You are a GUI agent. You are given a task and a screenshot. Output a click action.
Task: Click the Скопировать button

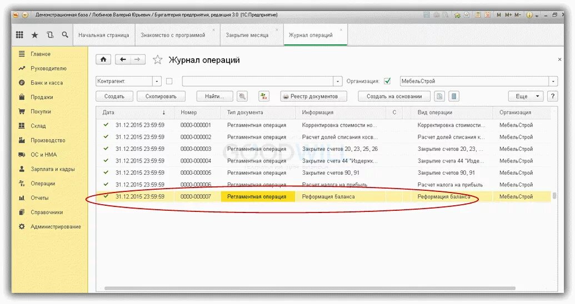[x=161, y=97]
